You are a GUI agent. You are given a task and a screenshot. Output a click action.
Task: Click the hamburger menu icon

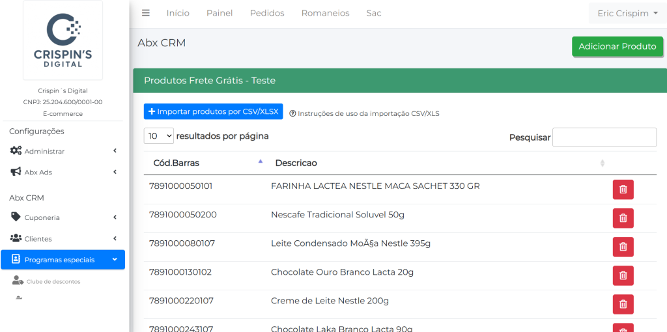[x=146, y=13]
